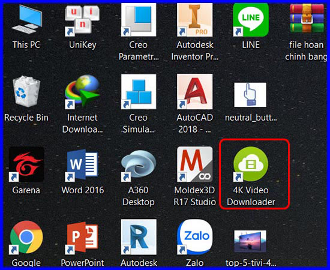Click the 'Creo Simula...' label text
The width and height of the screenshot is (330, 270).
coord(139,124)
